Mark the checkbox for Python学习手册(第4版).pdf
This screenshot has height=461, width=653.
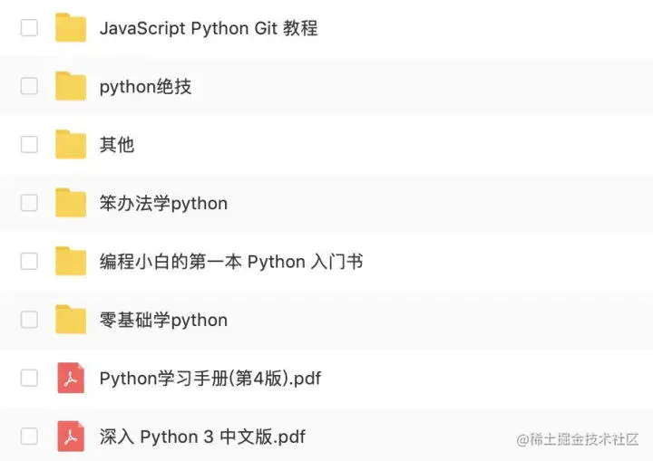click(29, 378)
